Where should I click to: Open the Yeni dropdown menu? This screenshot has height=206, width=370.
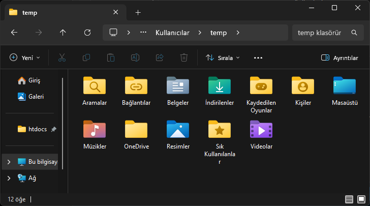(25, 58)
